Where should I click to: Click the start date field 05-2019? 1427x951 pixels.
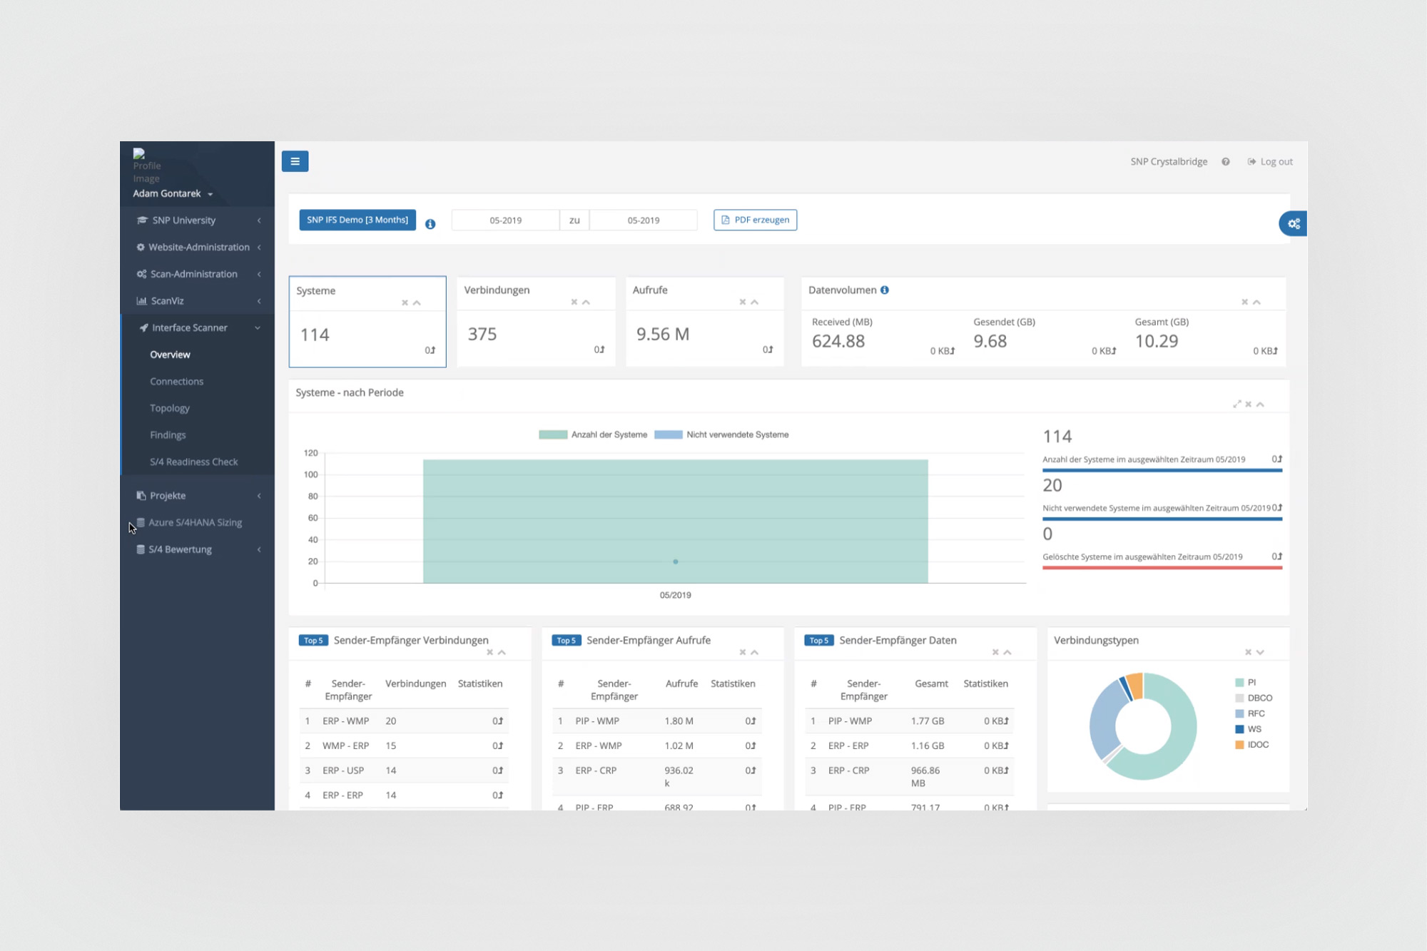505,220
